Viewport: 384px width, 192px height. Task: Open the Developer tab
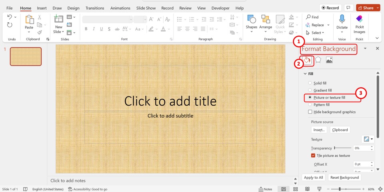(x=220, y=8)
